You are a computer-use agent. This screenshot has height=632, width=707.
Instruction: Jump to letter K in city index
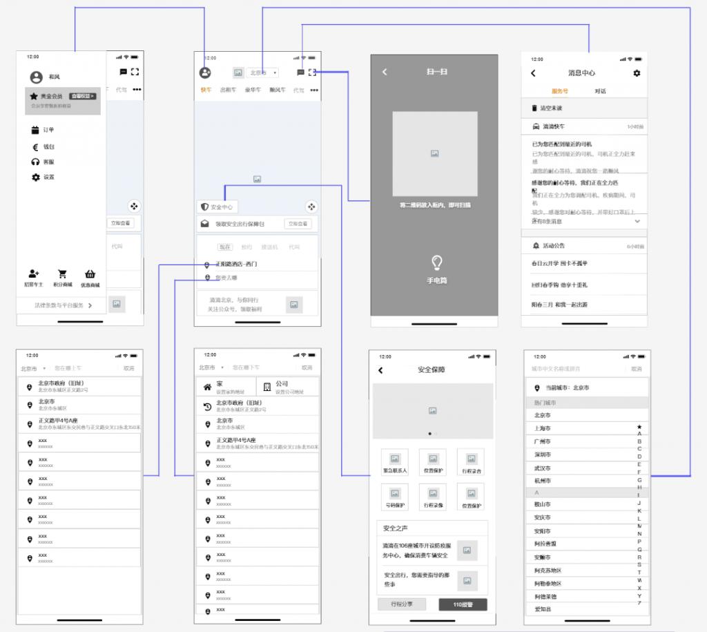tap(639, 510)
